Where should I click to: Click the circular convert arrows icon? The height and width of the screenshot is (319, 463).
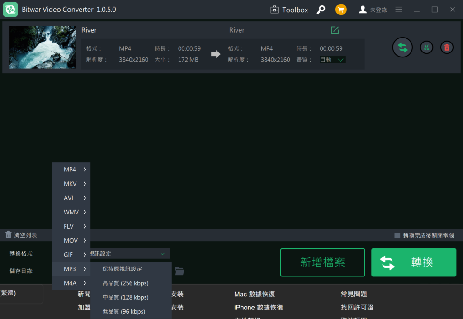coord(402,47)
